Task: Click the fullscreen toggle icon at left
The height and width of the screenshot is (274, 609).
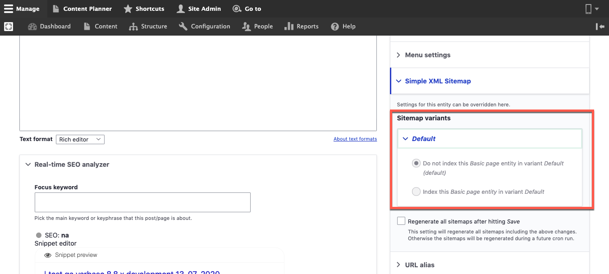Action: [x=9, y=27]
